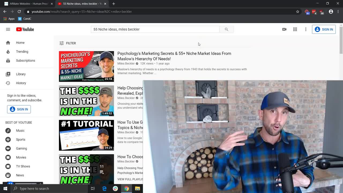Click VIEW FULL PLAYLIST link
Viewport: 343px width, 193px height.
[130, 179]
